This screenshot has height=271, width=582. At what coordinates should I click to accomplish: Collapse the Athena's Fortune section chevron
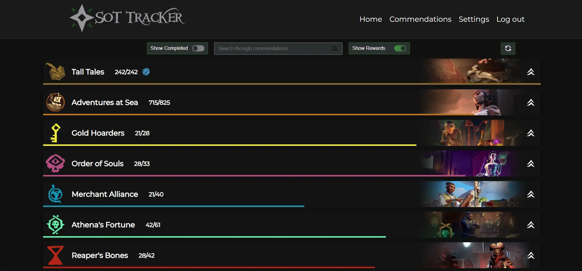[531, 225]
